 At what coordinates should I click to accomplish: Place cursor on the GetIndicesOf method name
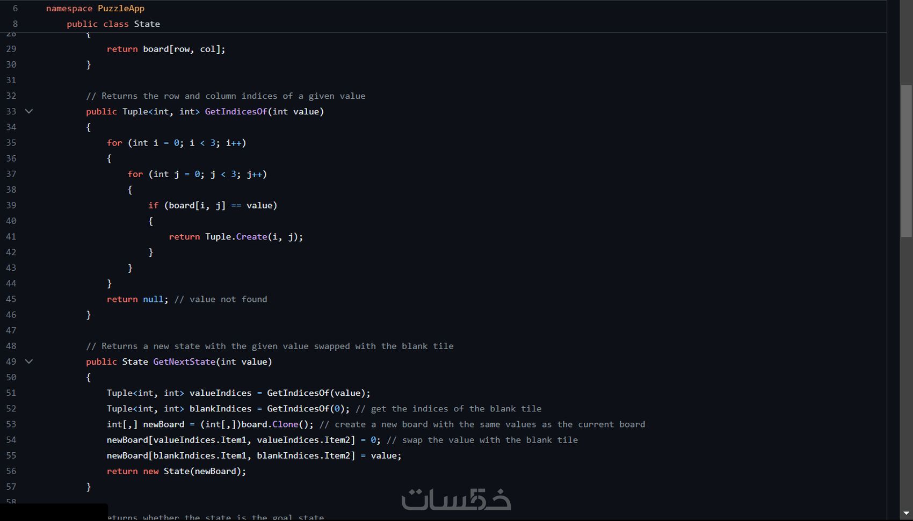click(x=235, y=111)
